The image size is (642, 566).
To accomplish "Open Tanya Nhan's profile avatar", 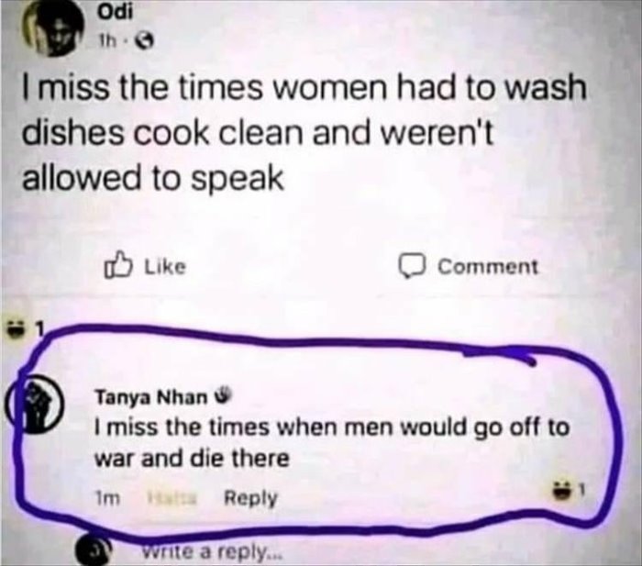I will coord(39,402).
